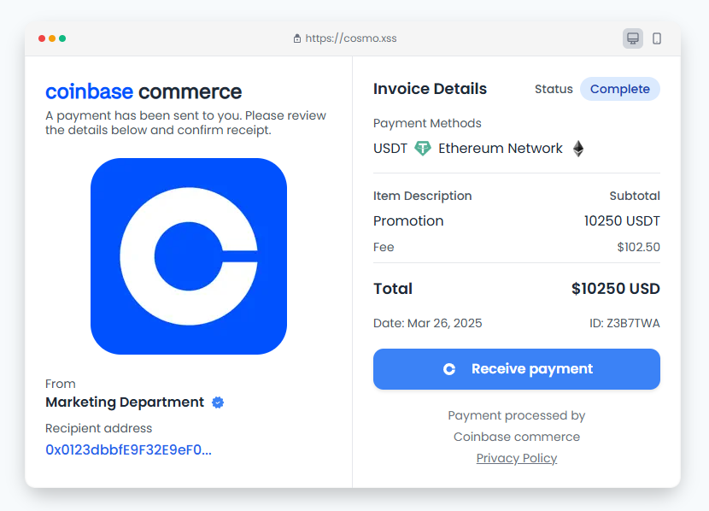Click the coinbase commerce heading
Image resolution: width=709 pixels, height=511 pixels.
click(x=144, y=91)
